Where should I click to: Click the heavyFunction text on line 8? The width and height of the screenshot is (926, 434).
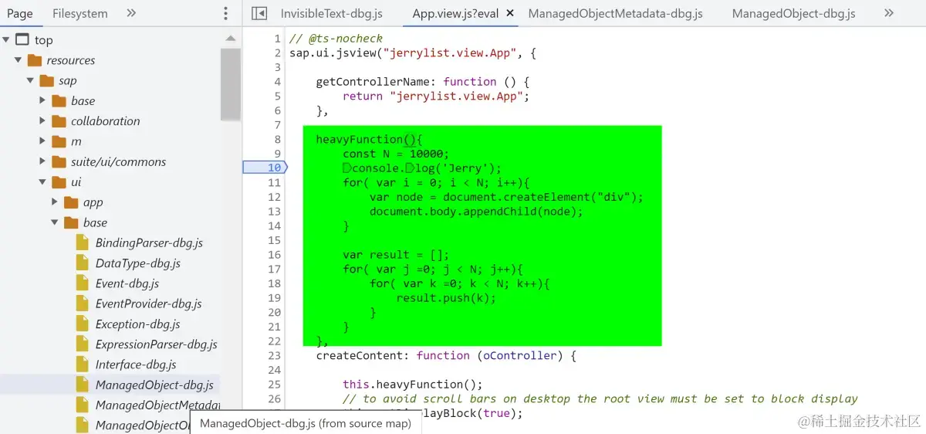click(x=360, y=139)
